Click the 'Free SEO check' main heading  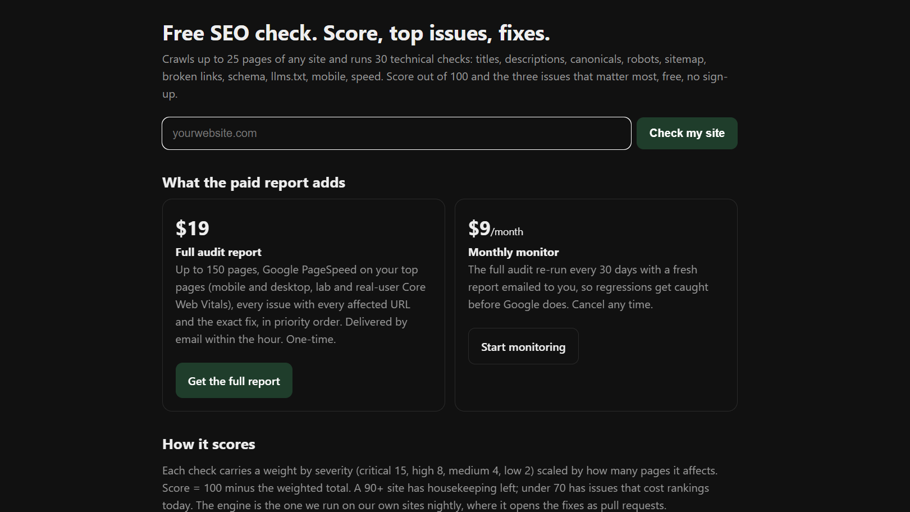point(356,34)
